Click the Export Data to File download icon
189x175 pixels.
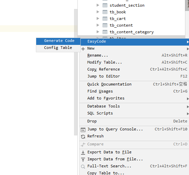pyautogui.click(x=83, y=153)
